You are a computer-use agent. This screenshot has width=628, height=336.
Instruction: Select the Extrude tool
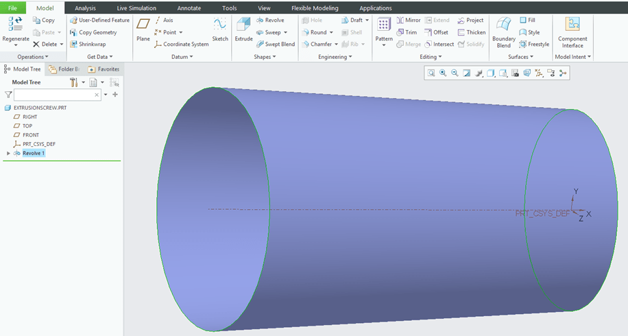(243, 30)
